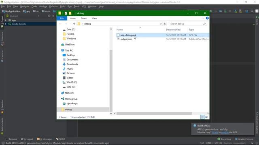
Task: Open address bar history dropdown chevron
Action: tap(161, 24)
